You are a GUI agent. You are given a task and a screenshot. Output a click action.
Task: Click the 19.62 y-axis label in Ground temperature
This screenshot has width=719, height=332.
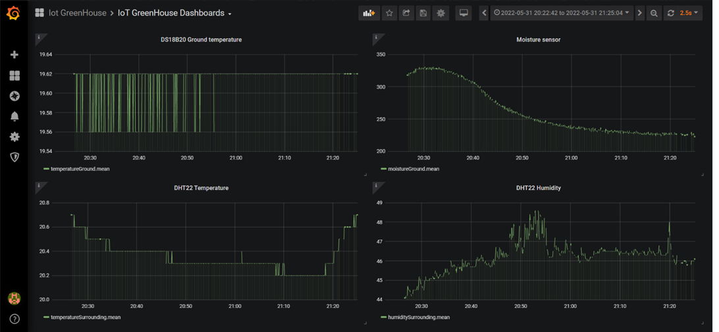pos(45,74)
